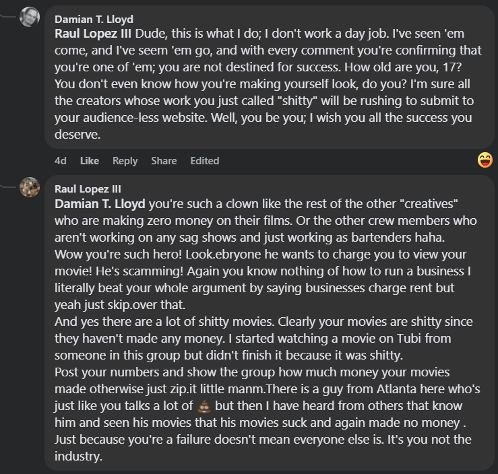This screenshot has height=474, width=498.
Task: Click the 4d timestamp link
Action: (61, 161)
